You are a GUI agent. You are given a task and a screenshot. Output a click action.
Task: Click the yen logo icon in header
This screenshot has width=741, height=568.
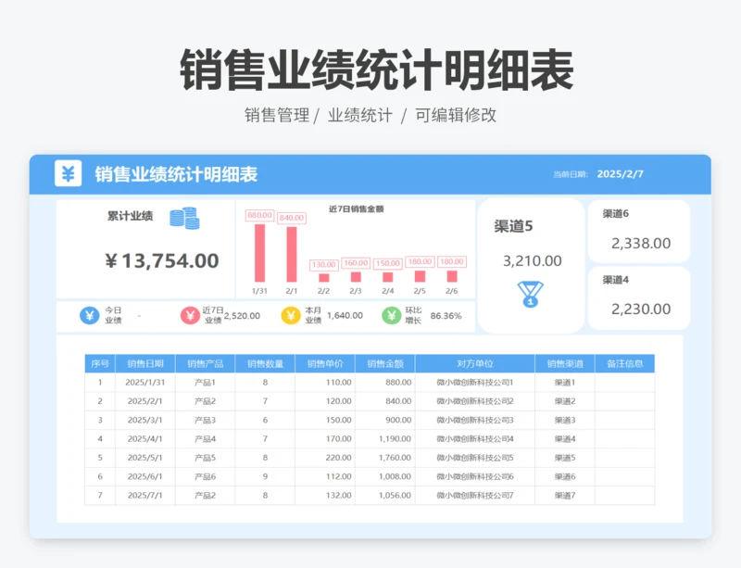68,173
